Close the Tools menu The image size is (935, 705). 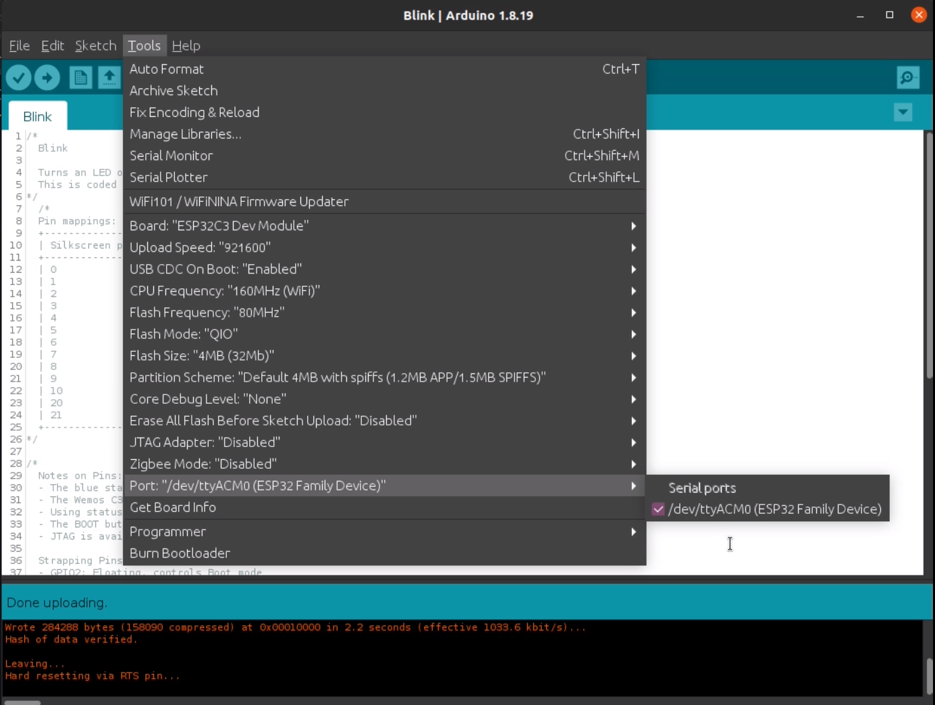click(x=144, y=45)
